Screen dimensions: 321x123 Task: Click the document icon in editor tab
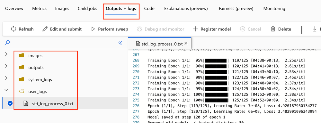[x=138, y=44]
